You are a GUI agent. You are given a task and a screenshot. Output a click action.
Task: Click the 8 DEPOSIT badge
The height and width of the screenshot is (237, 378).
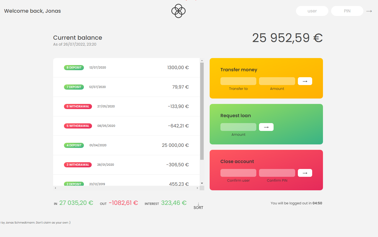(x=74, y=67)
